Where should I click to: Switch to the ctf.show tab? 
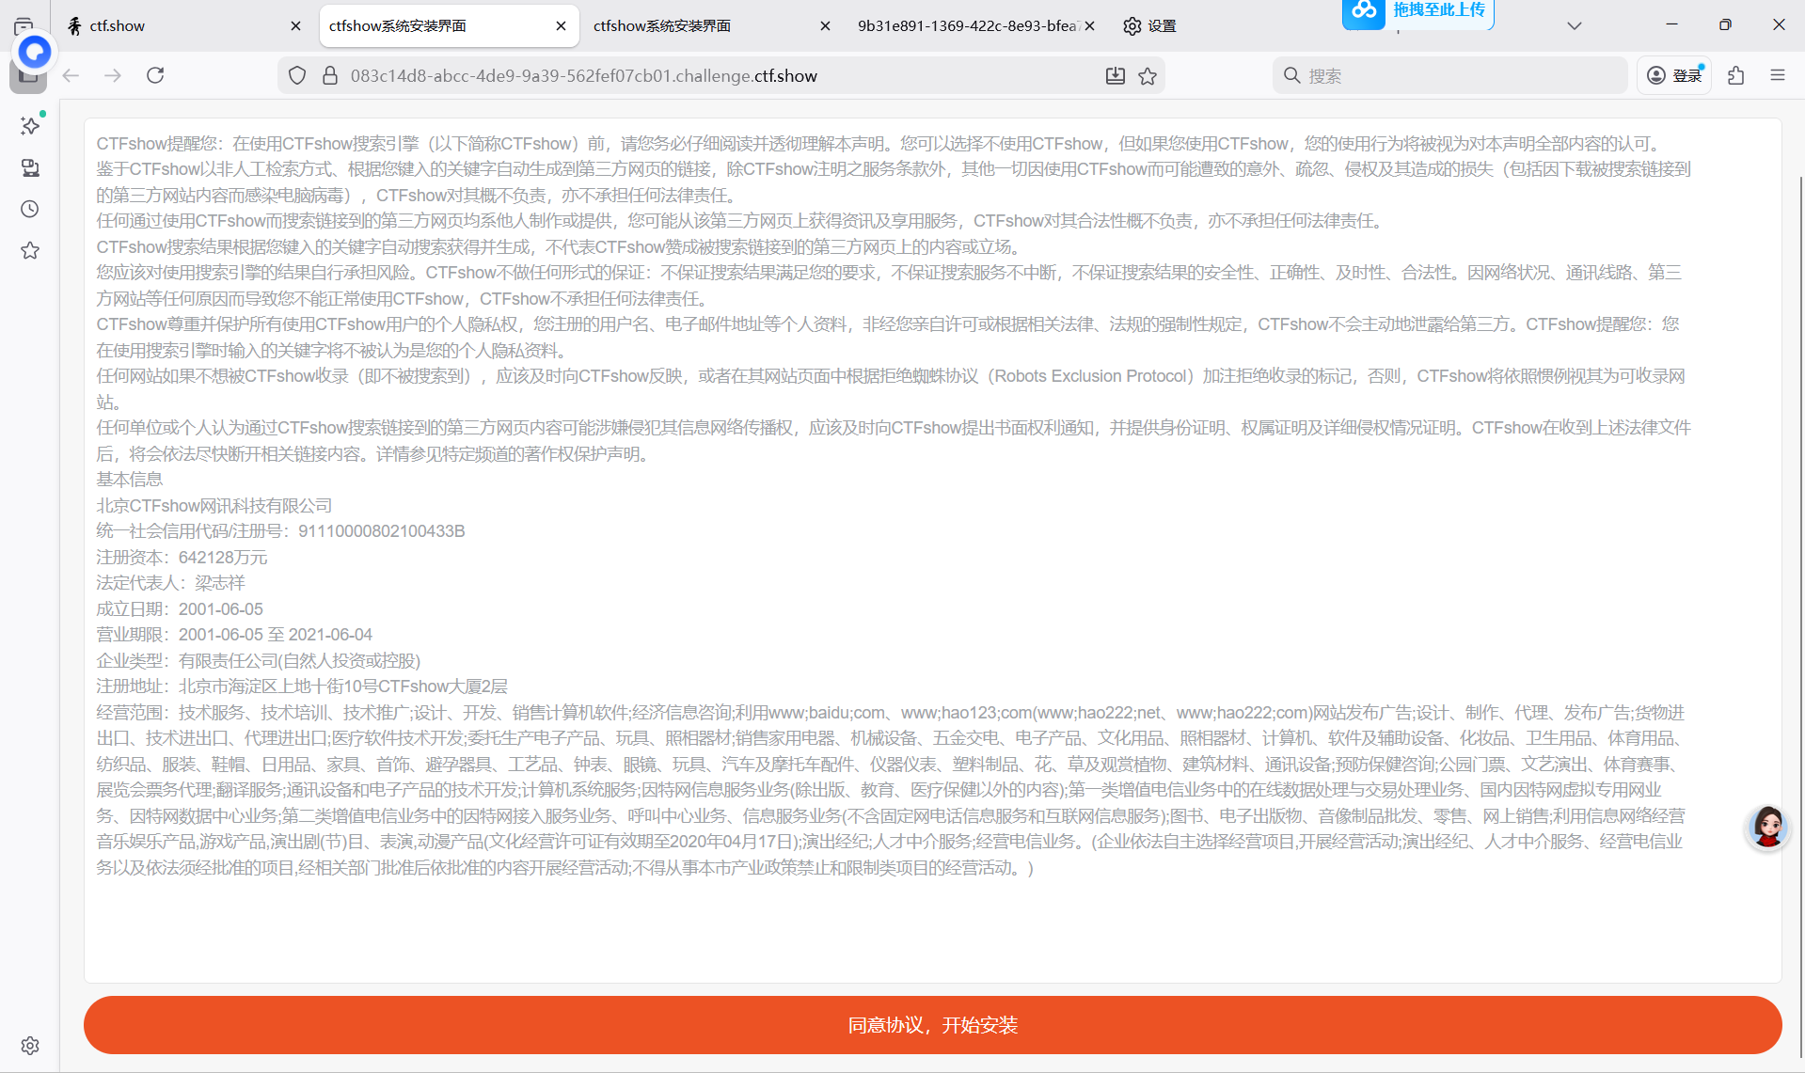[x=183, y=25]
